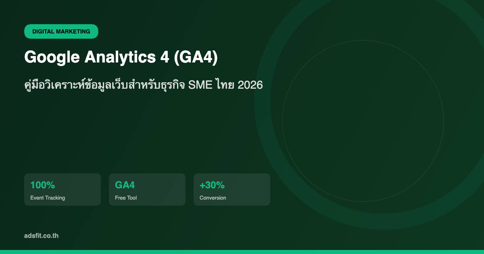The image size is (484, 254).
Task: Click the +30% green stat value
Action: [212, 185]
